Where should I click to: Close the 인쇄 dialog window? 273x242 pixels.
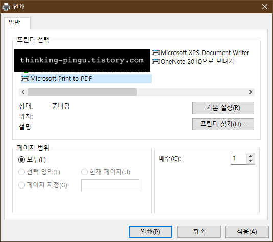coord(265,7)
